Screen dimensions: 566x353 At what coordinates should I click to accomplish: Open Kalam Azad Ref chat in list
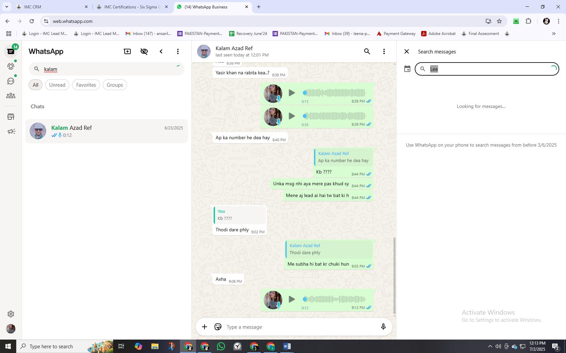pos(106,131)
